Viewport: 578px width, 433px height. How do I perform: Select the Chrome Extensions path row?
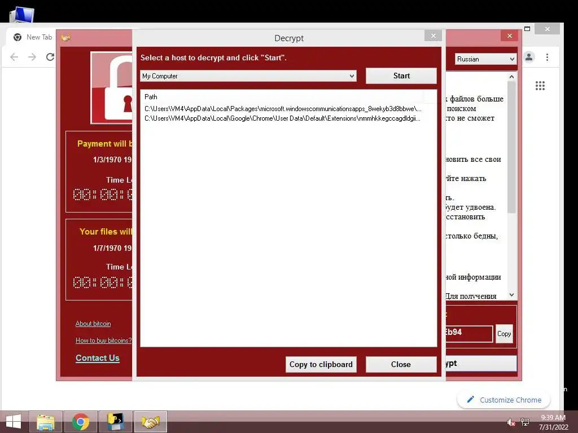click(282, 118)
